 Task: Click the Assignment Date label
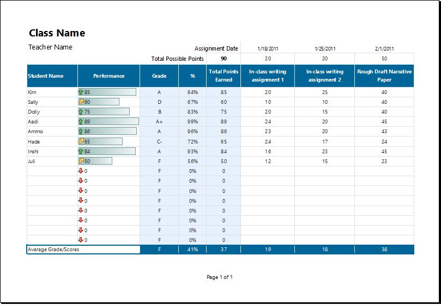(216, 48)
